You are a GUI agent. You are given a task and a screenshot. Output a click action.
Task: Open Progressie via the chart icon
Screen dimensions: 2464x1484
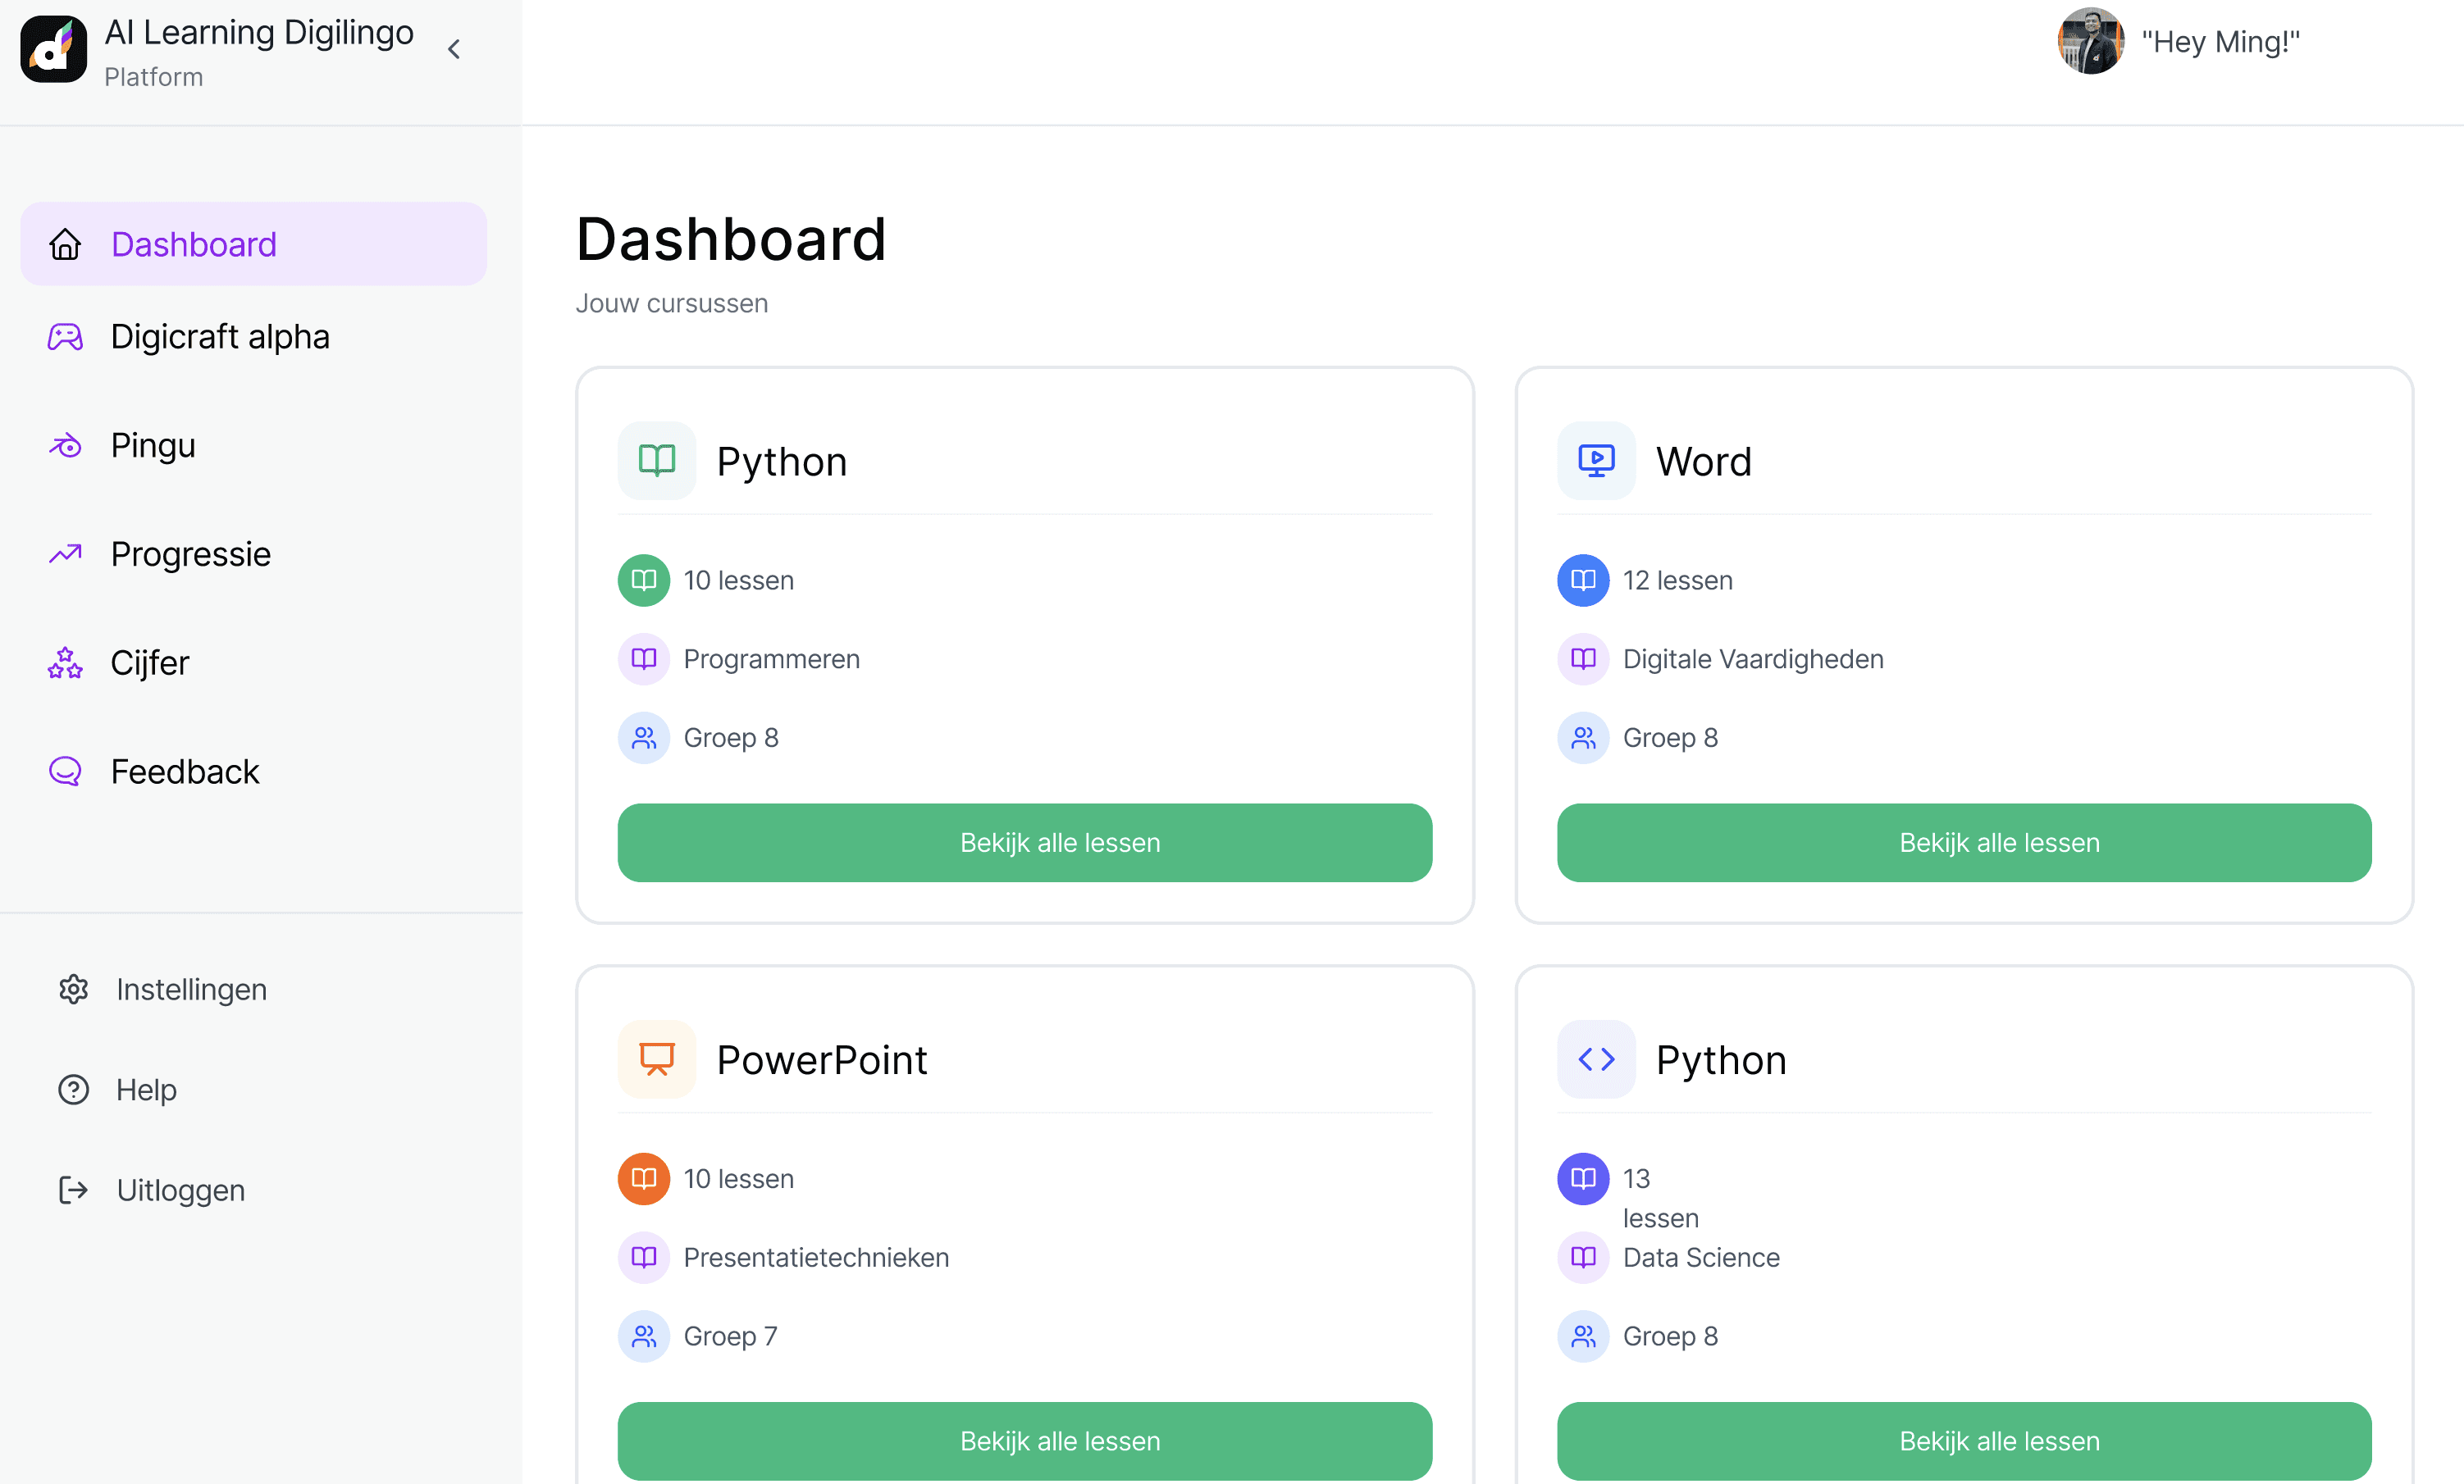64,553
